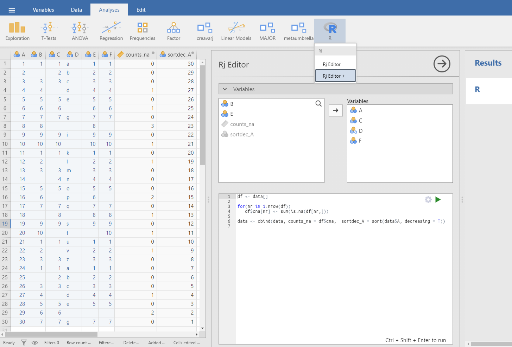Run the R code with green play button

point(438,200)
